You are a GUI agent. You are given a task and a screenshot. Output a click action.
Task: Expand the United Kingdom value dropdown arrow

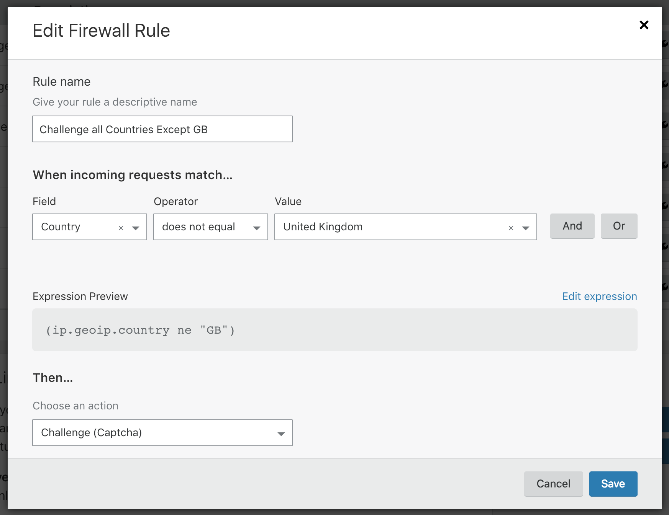tap(526, 228)
